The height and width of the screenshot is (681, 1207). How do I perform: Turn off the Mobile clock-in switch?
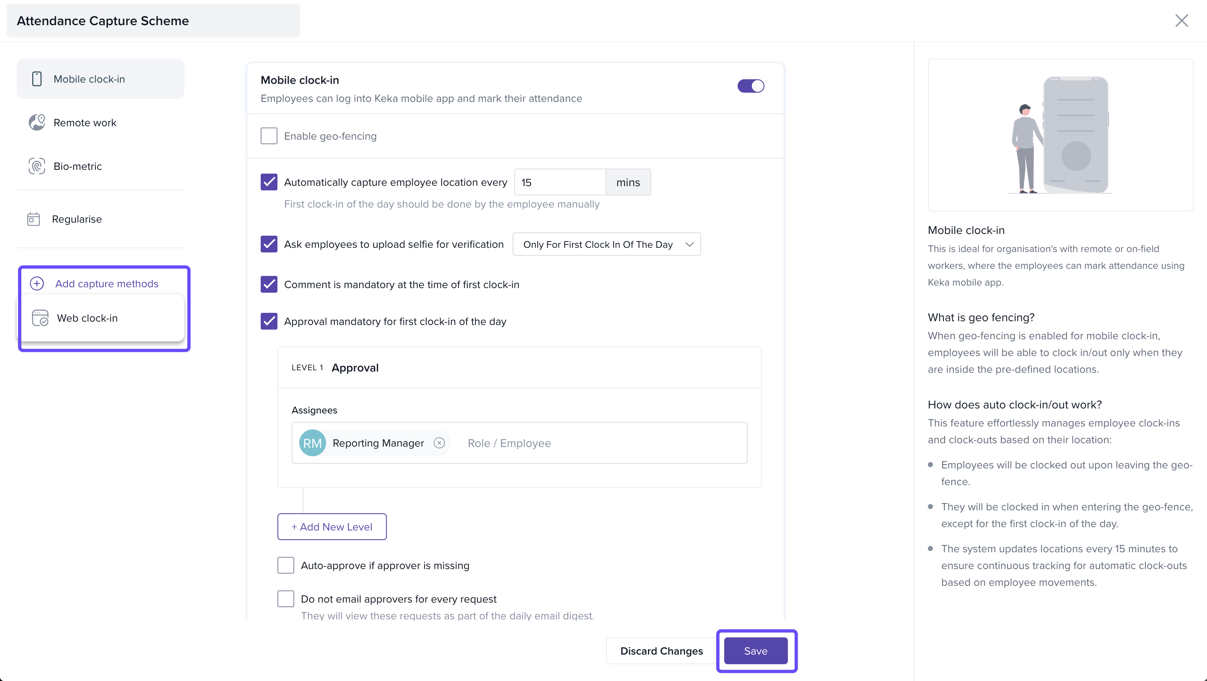point(751,86)
